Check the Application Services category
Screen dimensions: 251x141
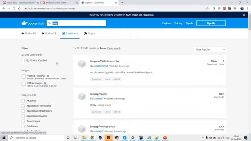[x=23, y=116]
